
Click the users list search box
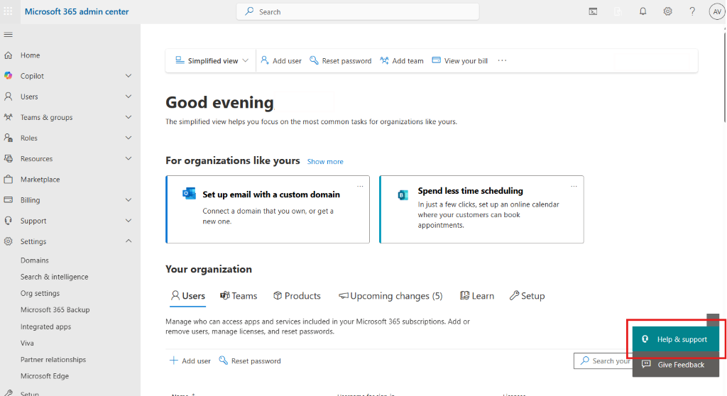point(603,361)
